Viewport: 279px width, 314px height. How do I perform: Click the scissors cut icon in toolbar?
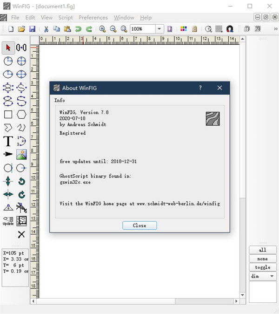click(45, 29)
